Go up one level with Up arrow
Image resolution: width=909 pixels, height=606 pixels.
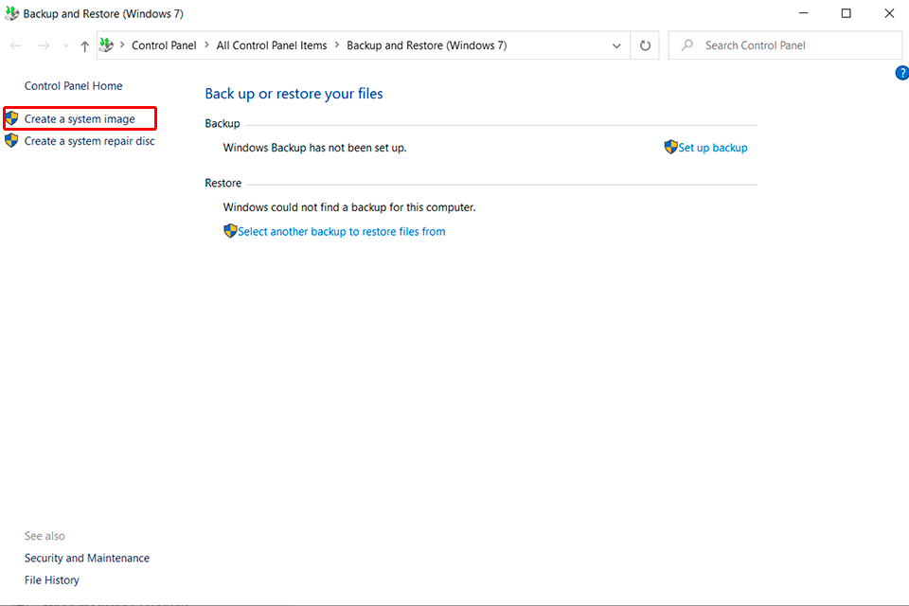point(84,45)
